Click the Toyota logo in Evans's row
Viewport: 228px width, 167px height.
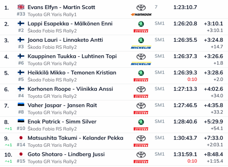click(x=141, y=8)
